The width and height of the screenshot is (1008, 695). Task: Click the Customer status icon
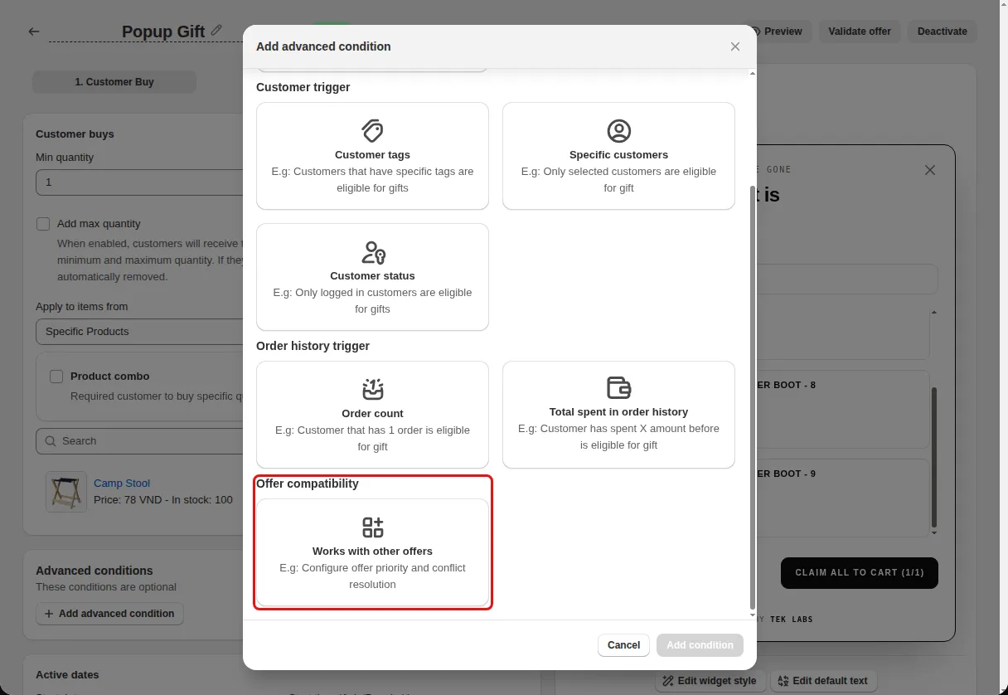tap(372, 252)
